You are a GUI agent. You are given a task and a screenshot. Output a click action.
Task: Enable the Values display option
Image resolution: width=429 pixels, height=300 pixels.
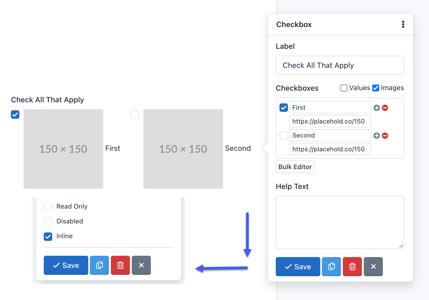pyautogui.click(x=344, y=88)
